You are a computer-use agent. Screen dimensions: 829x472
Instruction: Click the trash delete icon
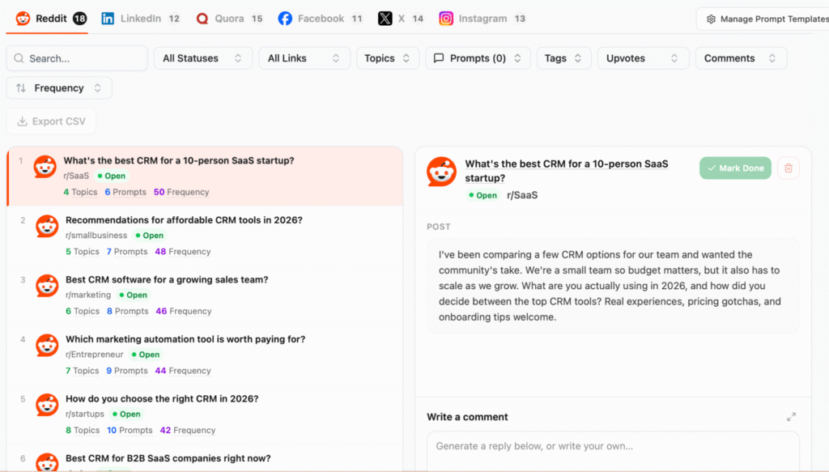pyautogui.click(x=789, y=168)
